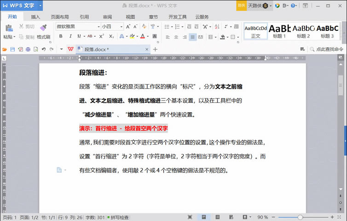Image resolution: width=347 pixels, height=221 pixels.
Task: Click the vertical scrollbar thumb
Action: click(x=341, y=85)
